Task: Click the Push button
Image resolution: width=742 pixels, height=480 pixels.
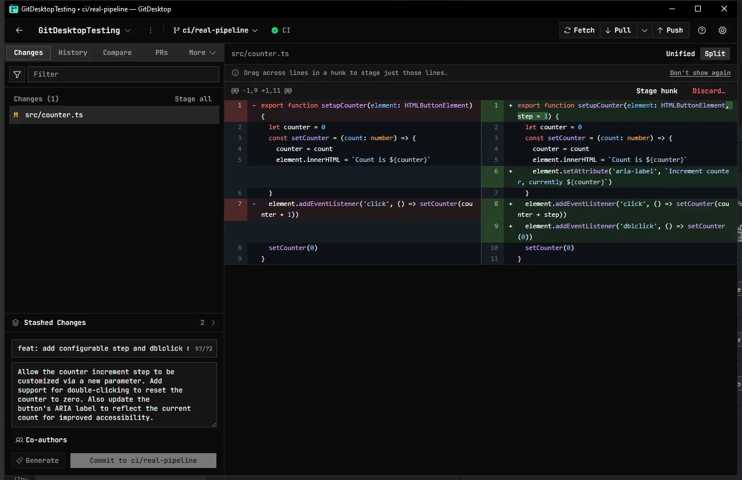Action: [670, 30]
